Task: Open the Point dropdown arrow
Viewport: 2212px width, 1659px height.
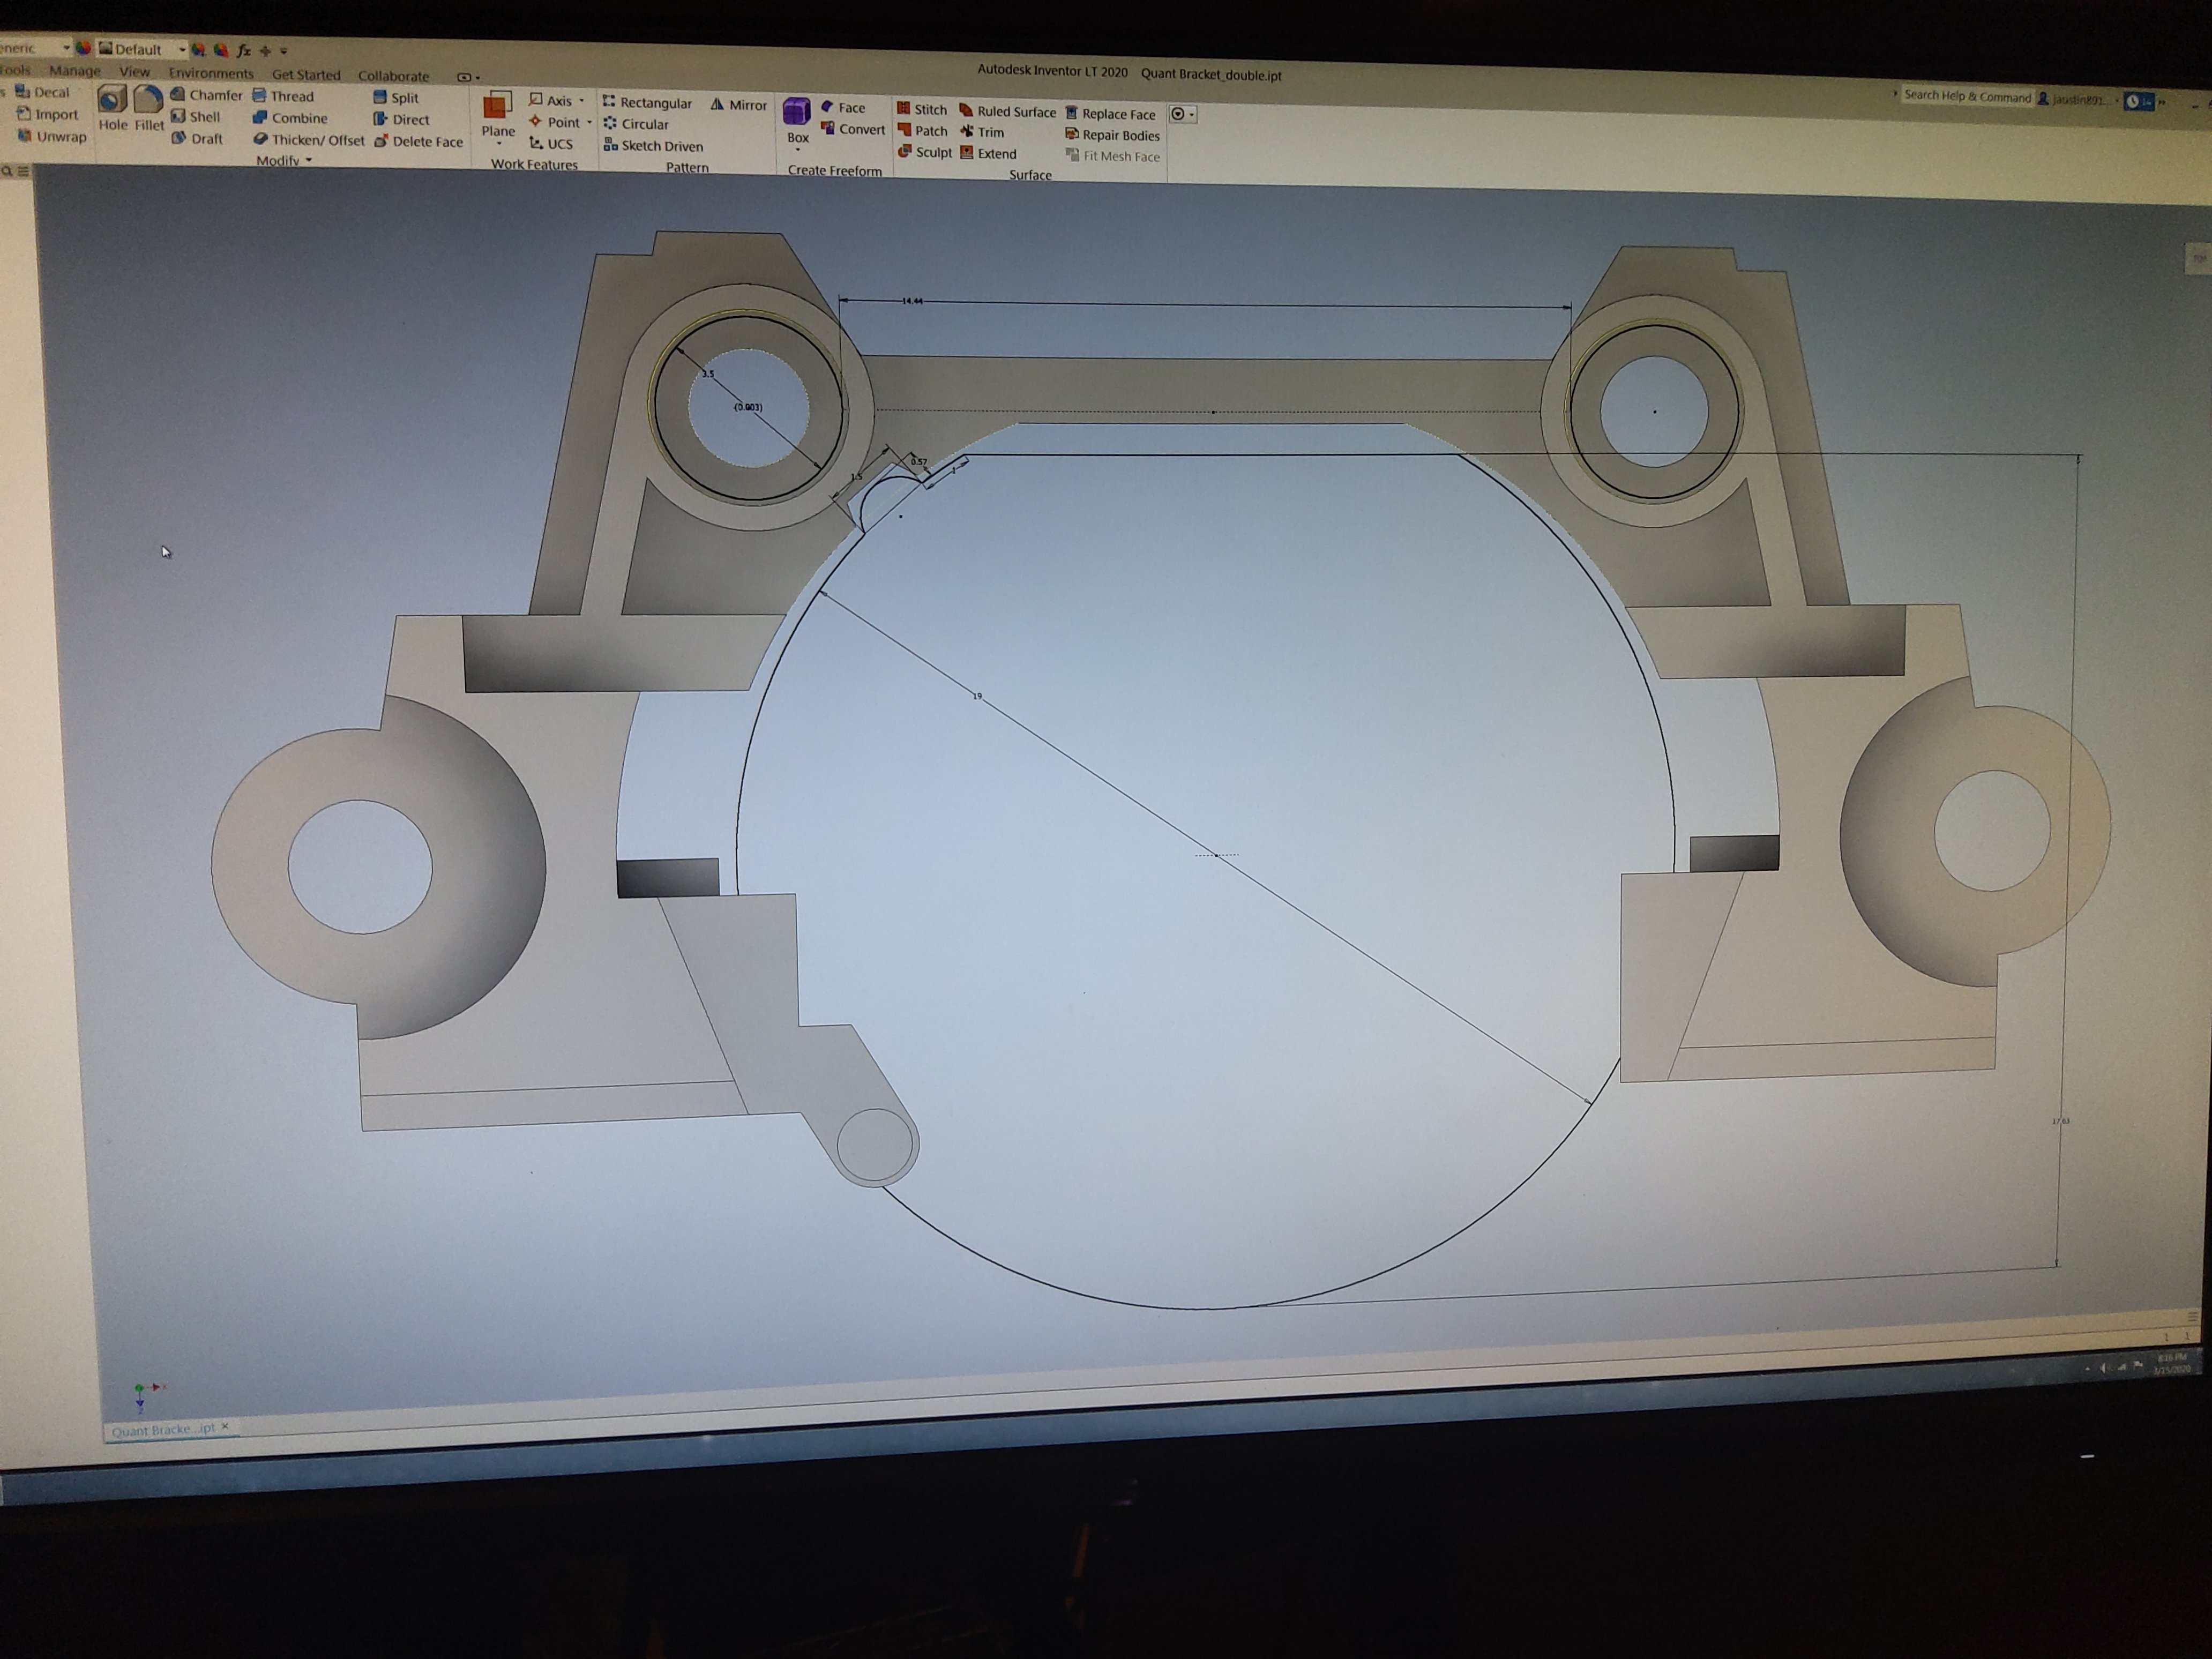Action: (589, 123)
